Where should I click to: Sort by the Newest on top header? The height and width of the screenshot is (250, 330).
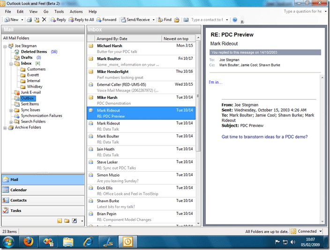click(x=179, y=38)
